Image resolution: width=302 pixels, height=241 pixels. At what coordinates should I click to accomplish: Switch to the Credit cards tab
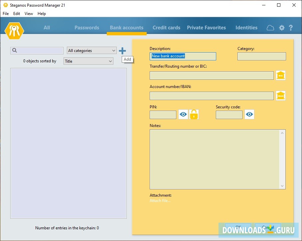[x=166, y=28]
